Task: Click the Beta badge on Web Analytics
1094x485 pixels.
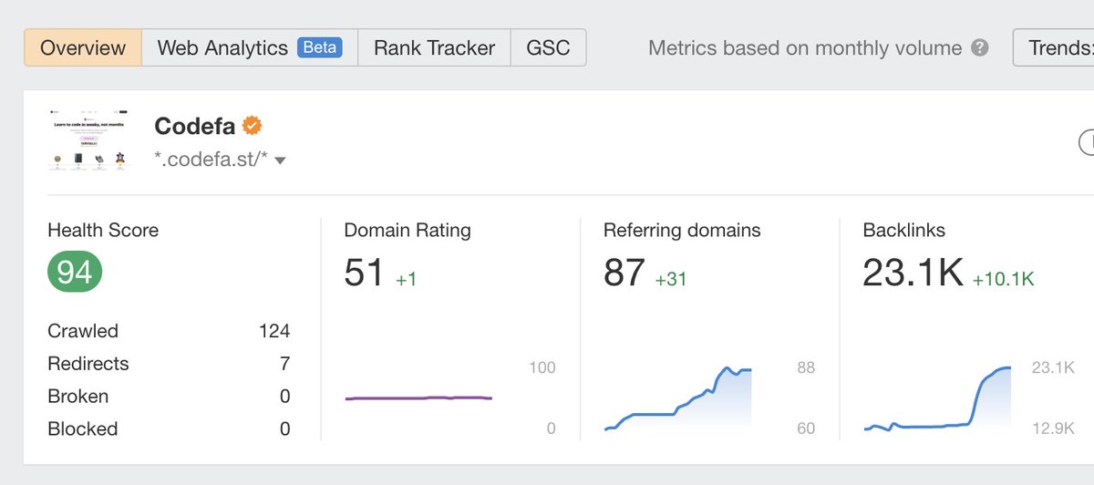Action: pyautogui.click(x=320, y=47)
